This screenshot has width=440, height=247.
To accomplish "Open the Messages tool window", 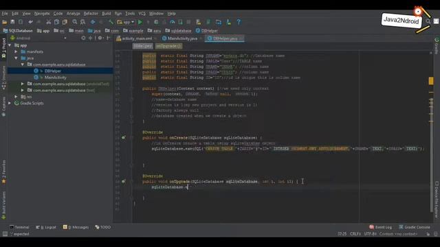I will pyautogui.click(x=76, y=227).
